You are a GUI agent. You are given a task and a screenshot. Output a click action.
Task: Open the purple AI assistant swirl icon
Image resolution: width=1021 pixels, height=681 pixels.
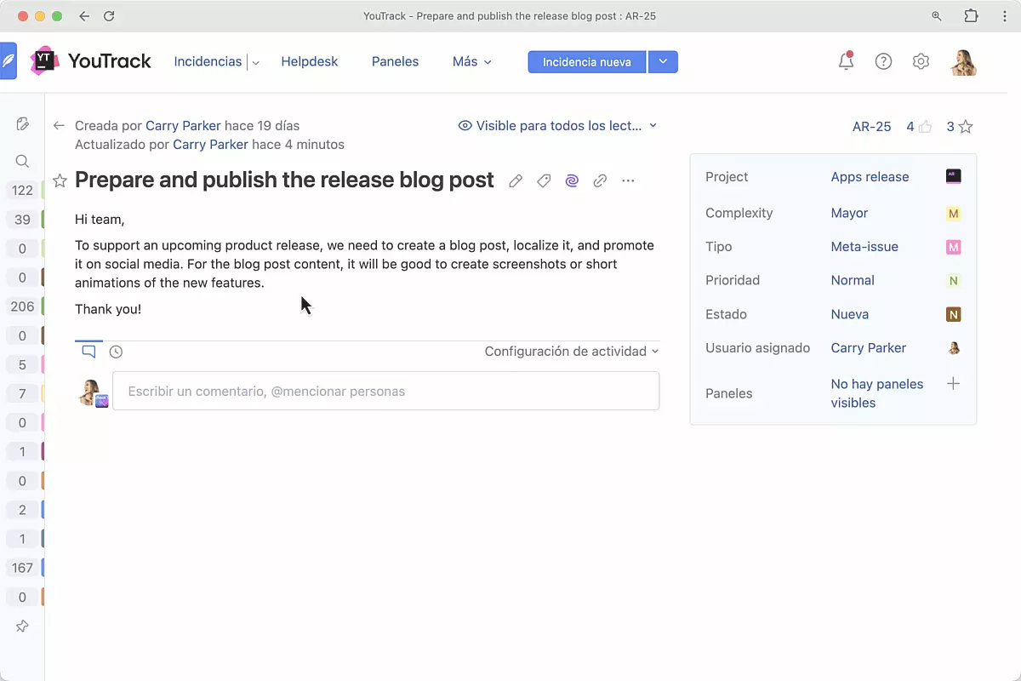(572, 180)
